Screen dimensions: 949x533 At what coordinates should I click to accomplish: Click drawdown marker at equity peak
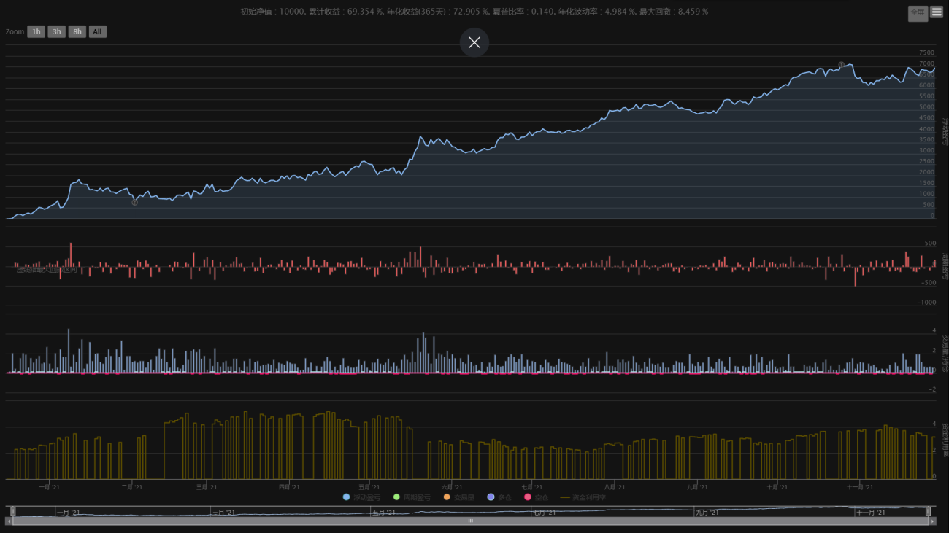pos(841,65)
